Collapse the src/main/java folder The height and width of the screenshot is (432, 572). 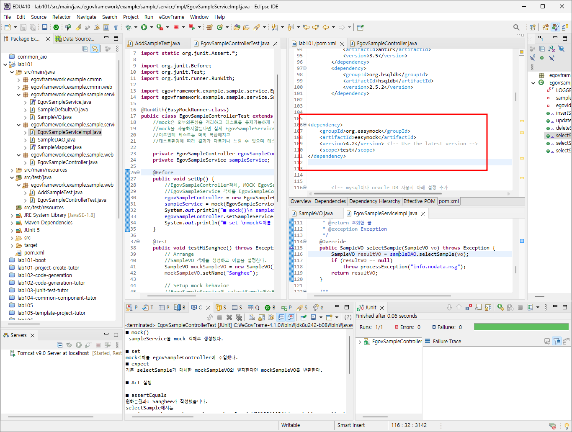coord(12,72)
